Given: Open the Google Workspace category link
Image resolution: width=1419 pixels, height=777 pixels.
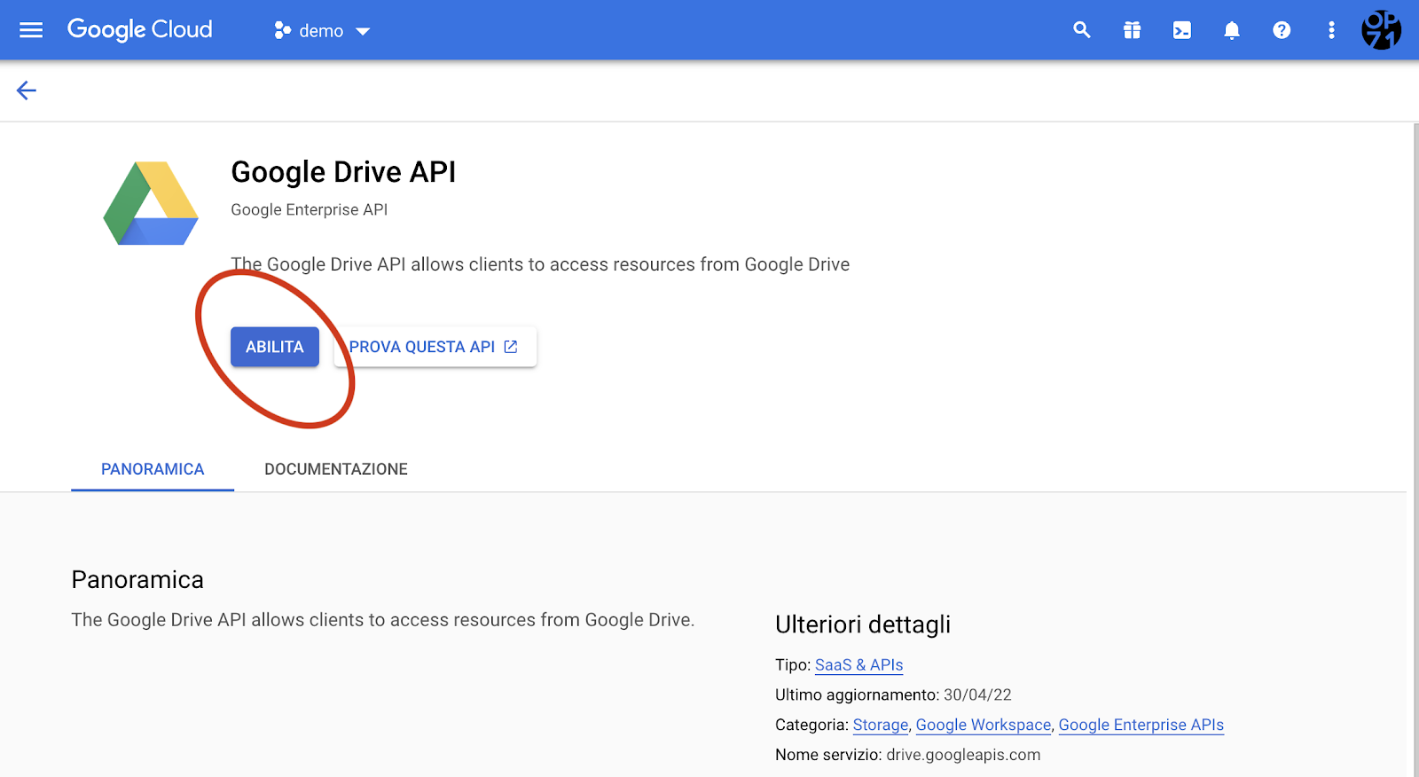Looking at the screenshot, I should pos(984,725).
